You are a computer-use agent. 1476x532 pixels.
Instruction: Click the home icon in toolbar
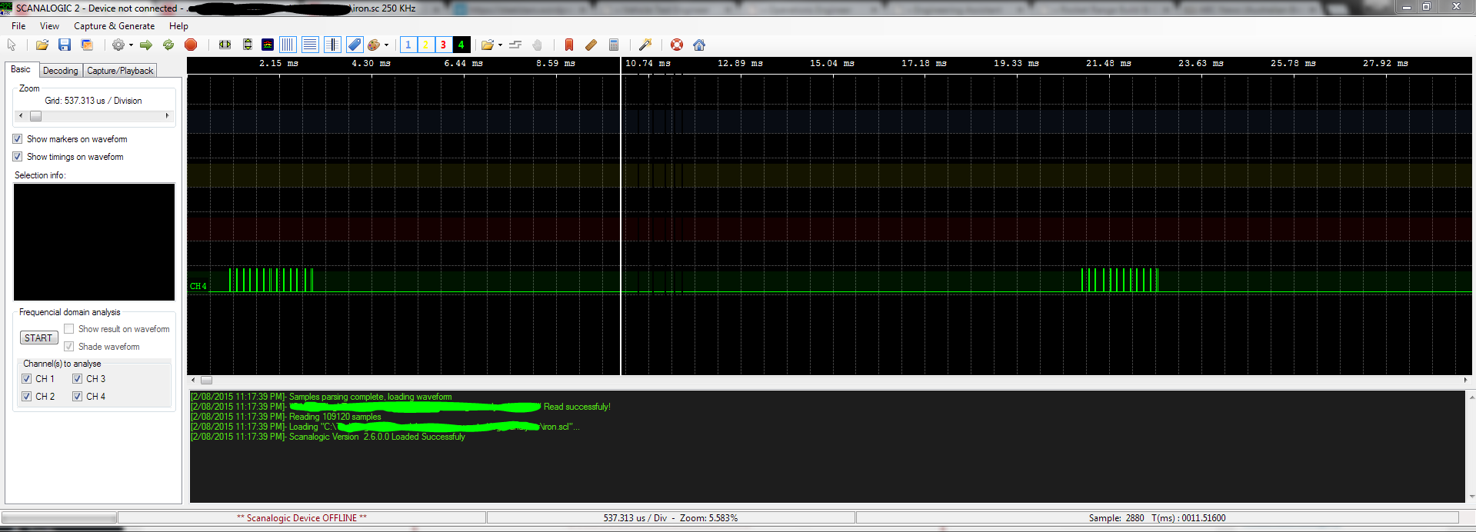pyautogui.click(x=699, y=45)
